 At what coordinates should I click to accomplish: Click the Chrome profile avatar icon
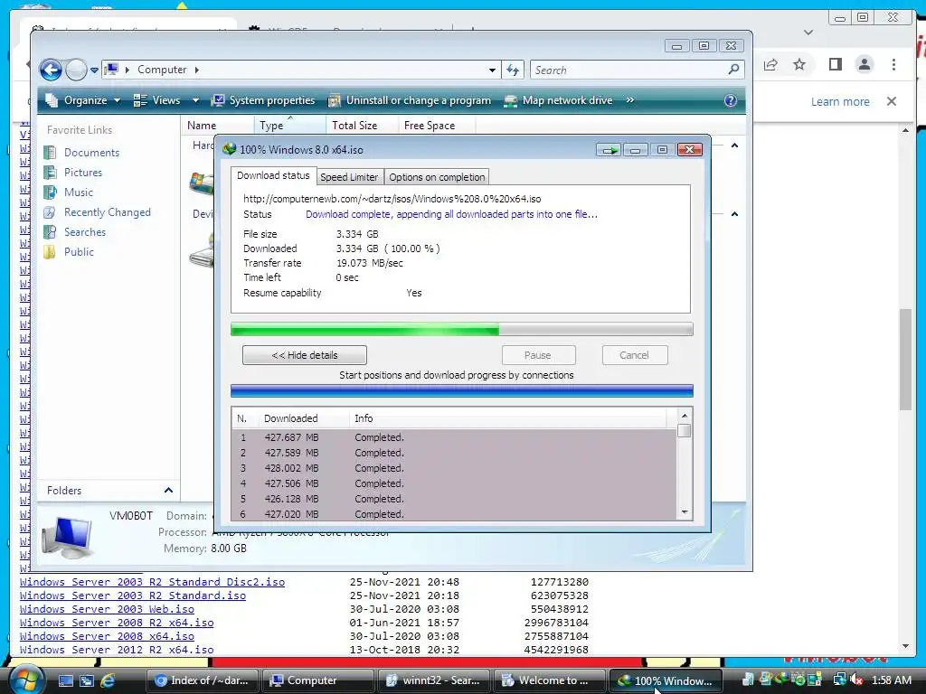[x=864, y=64]
